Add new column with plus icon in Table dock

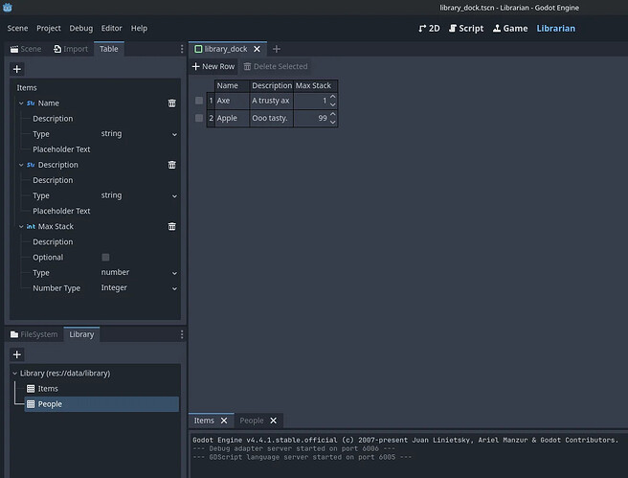[17, 69]
